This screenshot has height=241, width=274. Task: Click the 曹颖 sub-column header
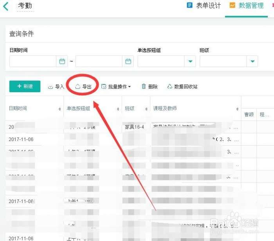pos(249,114)
